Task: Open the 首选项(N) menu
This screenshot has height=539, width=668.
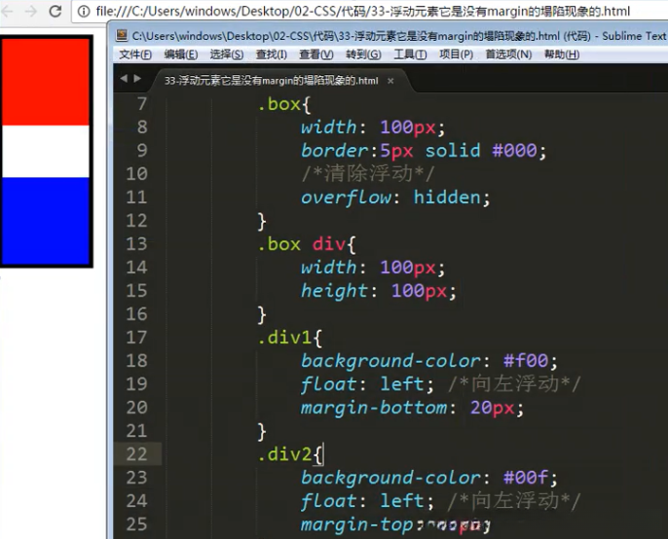Action: coord(508,54)
